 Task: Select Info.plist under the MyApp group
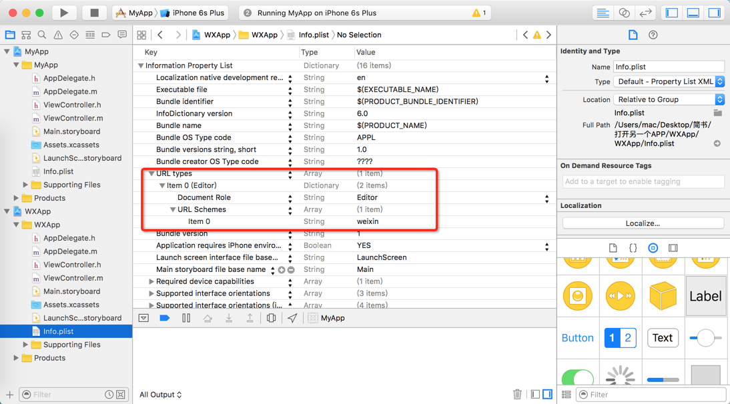[x=58, y=171]
